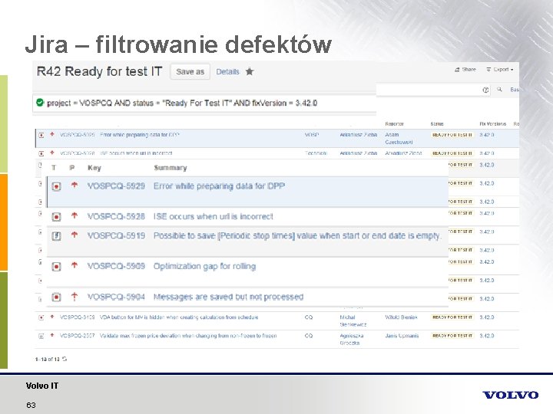This screenshot has width=553, height=414.
Task: Click bug icon of the VDA button row
Action: coord(41,317)
